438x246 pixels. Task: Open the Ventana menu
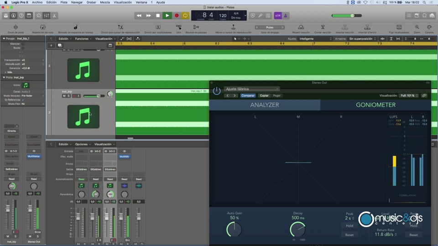tap(141, 2)
